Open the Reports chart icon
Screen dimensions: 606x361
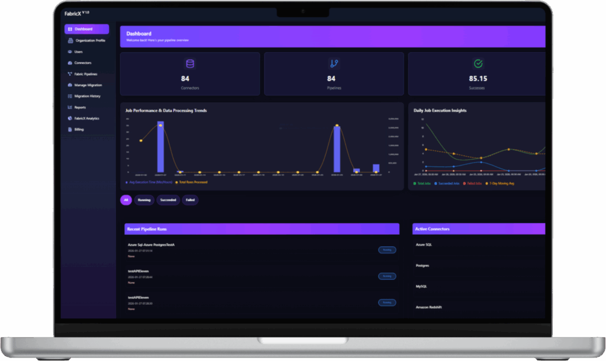pos(70,107)
